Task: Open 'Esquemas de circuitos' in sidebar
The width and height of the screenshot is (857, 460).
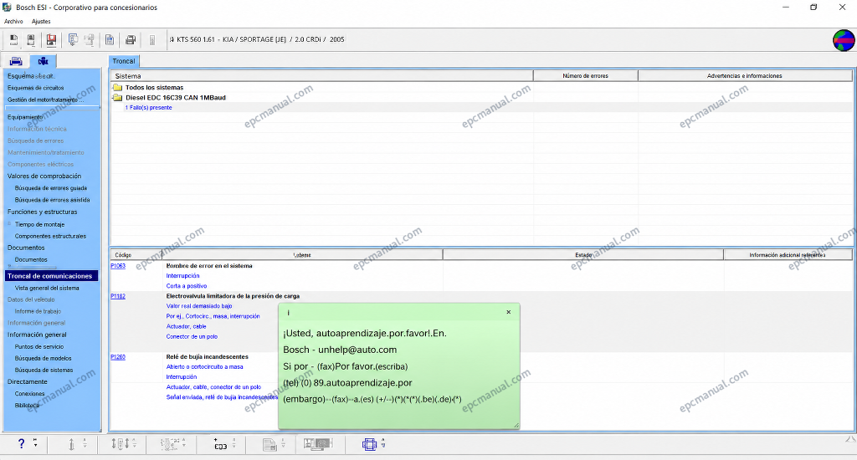Action: tap(35, 88)
